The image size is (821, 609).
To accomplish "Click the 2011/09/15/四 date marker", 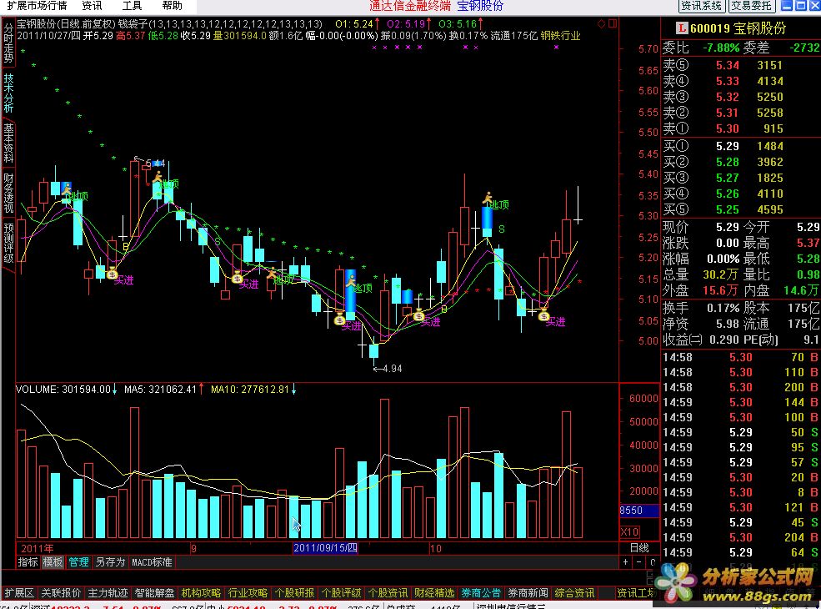I will coord(325,548).
